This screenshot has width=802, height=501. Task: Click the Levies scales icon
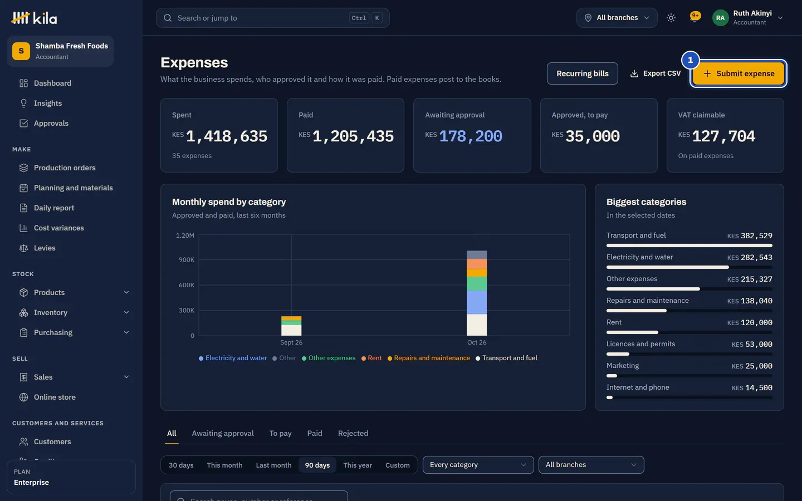(23, 248)
